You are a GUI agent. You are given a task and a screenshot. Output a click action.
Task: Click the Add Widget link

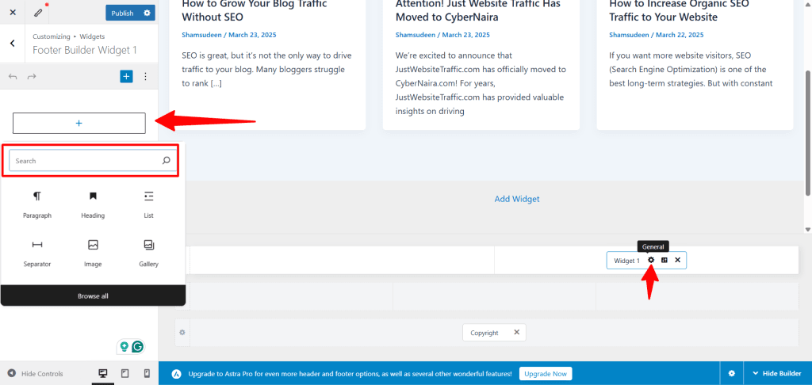pos(516,199)
